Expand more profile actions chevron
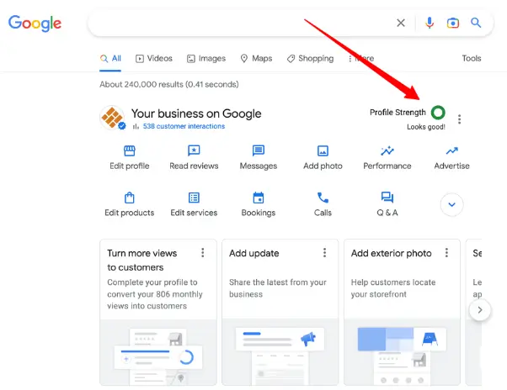This screenshot has height=390, width=507. click(451, 204)
